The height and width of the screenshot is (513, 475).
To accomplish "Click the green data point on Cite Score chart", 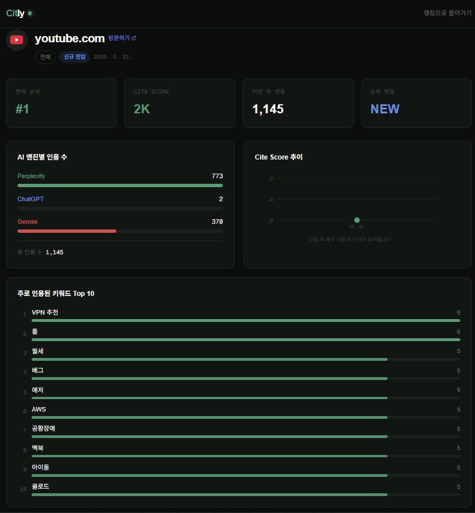I will coord(357,220).
